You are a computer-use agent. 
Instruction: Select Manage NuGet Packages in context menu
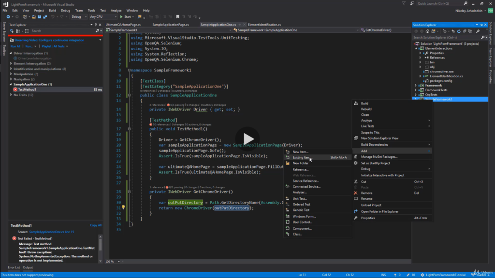coord(379,157)
